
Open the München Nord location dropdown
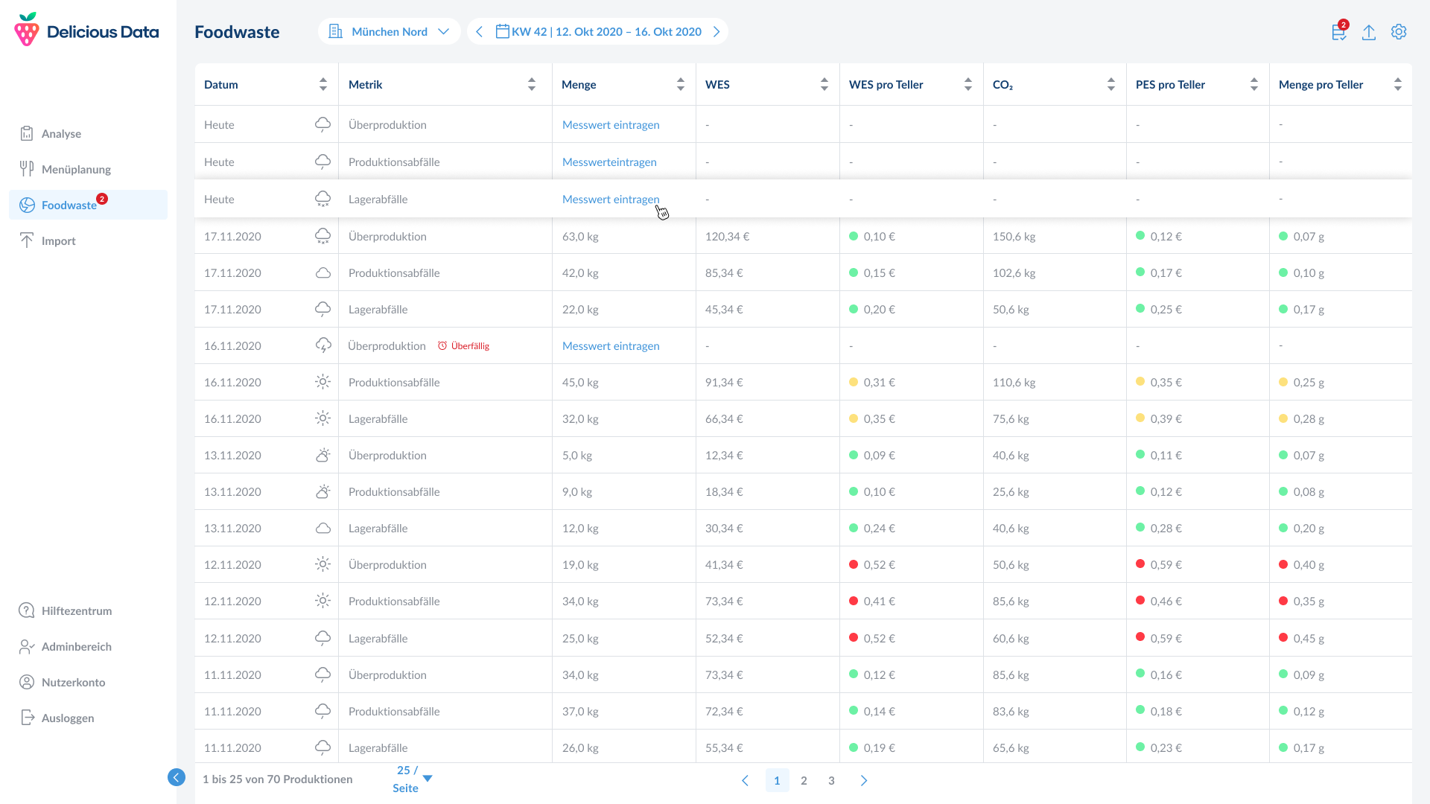[390, 31]
